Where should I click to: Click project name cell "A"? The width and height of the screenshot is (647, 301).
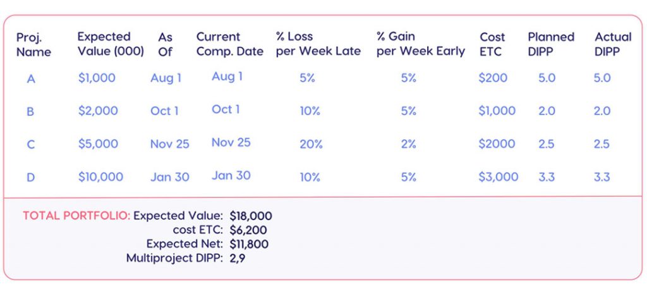pos(31,78)
